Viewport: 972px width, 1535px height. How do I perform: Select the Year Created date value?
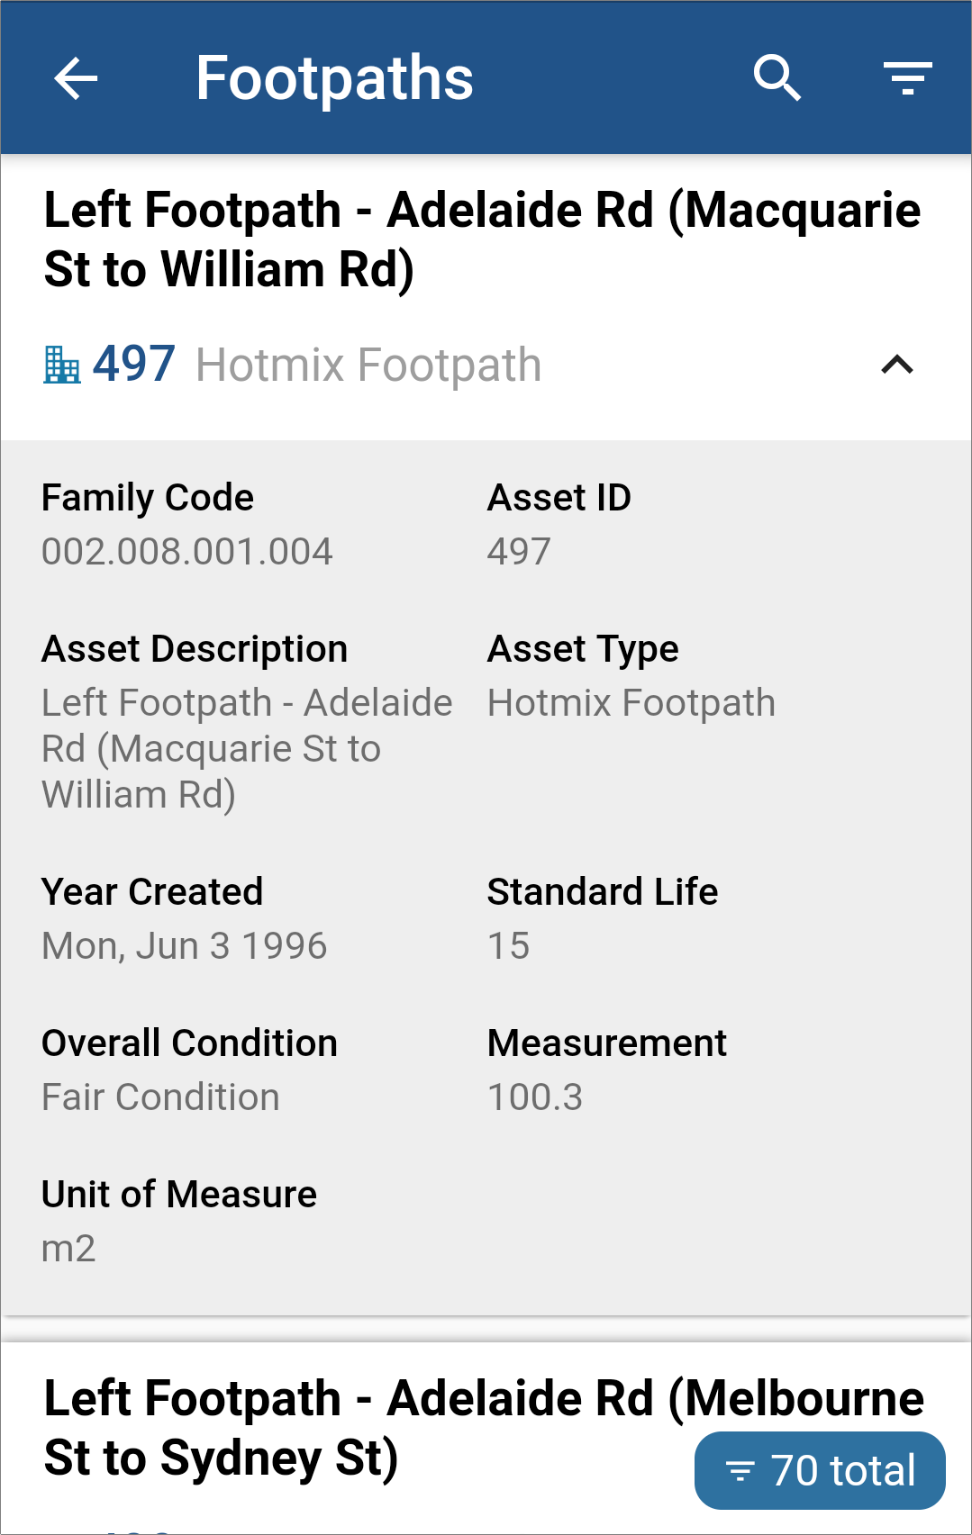(185, 945)
